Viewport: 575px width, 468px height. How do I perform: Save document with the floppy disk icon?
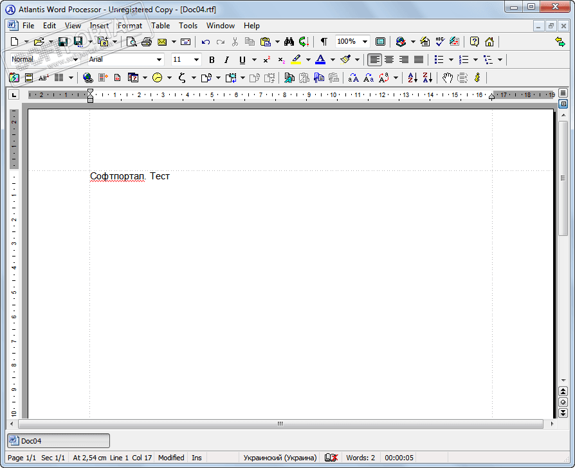point(63,42)
